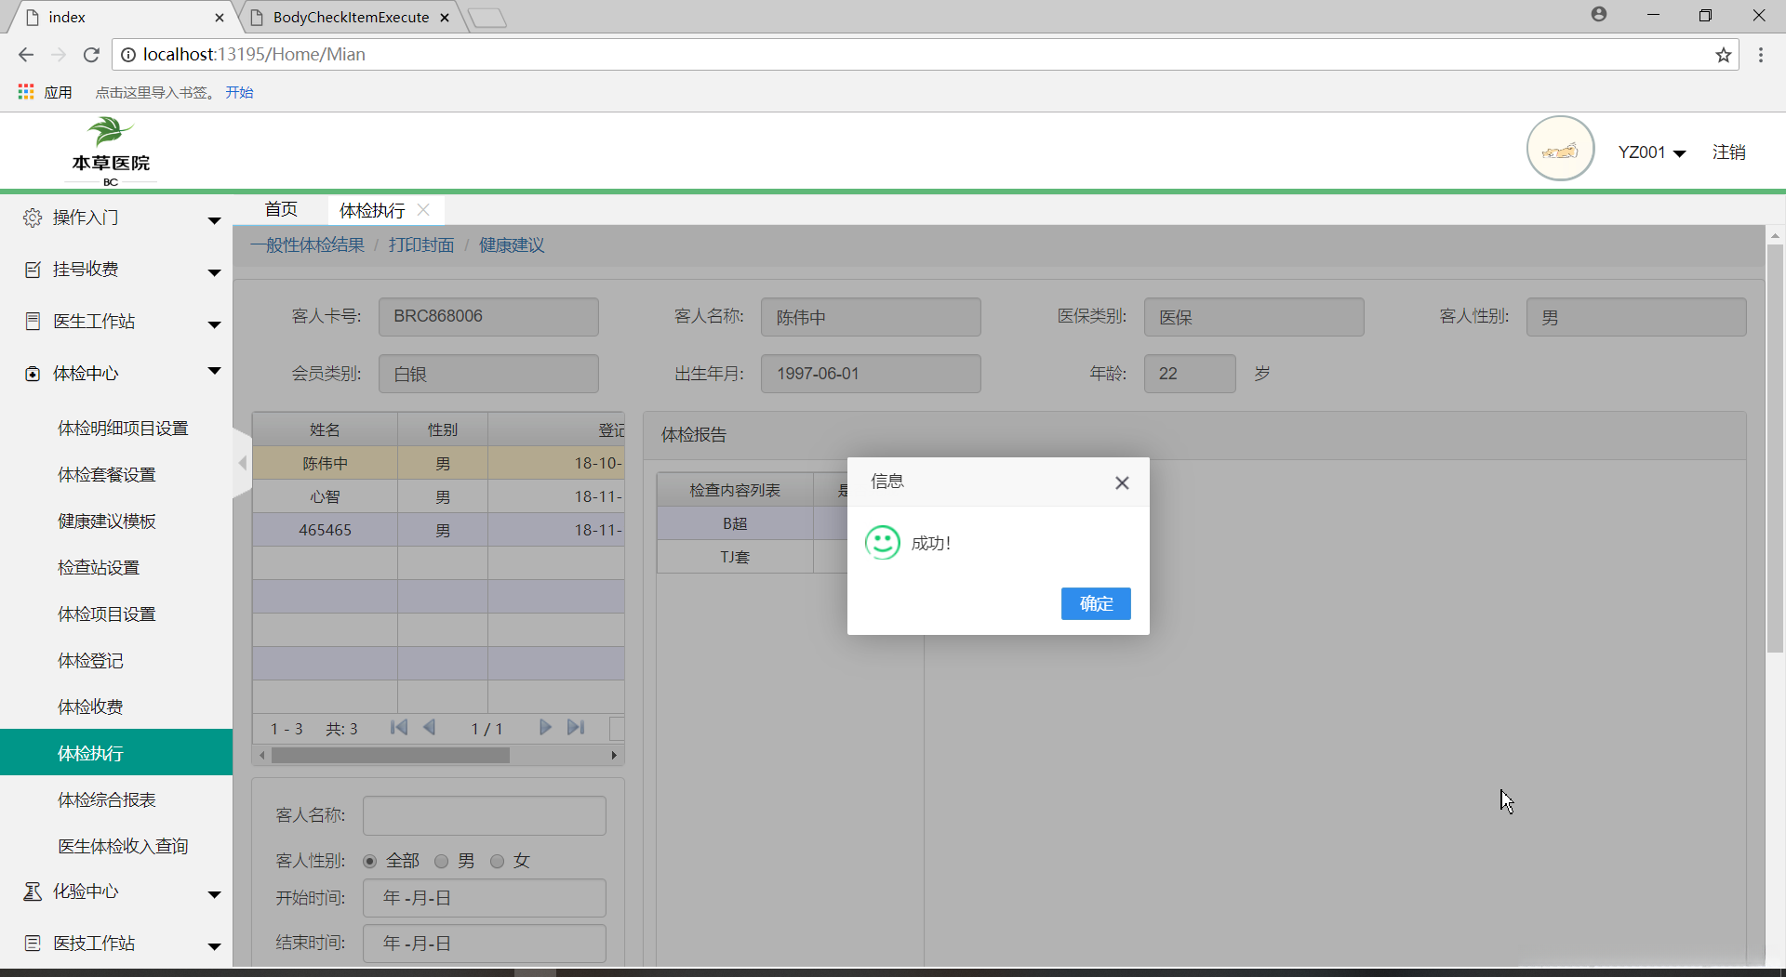Collapse the 体检中心 menu arrow
1786x977 pixels.
[214, 371]
